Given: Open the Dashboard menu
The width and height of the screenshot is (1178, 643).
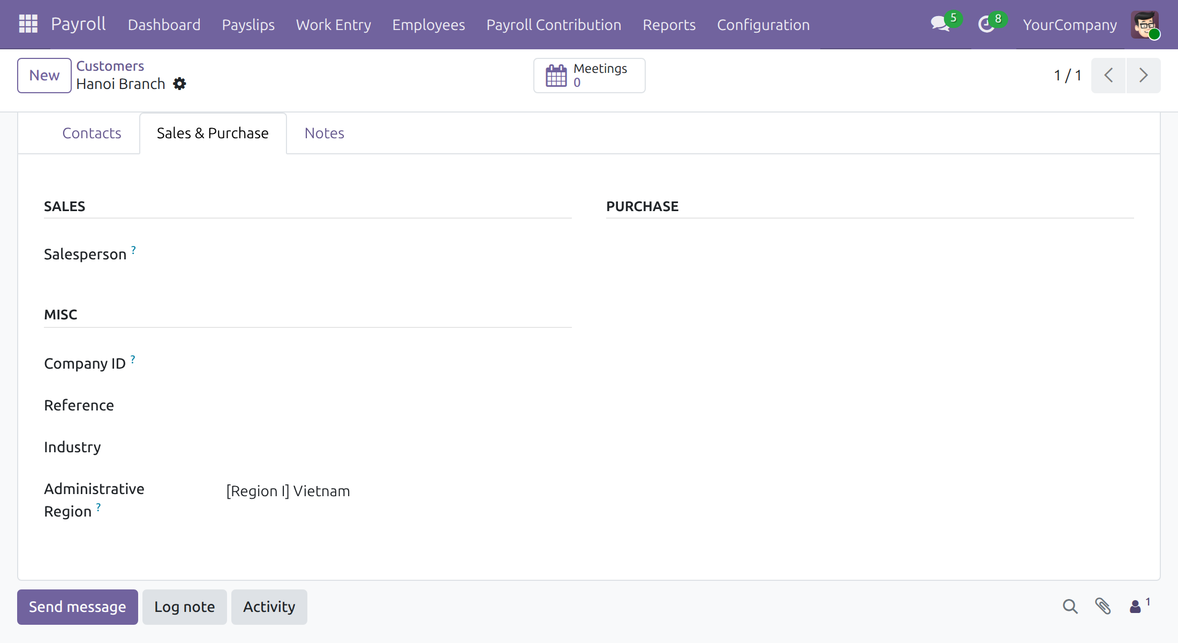Looking at the screenshot, I should (164, 25).
